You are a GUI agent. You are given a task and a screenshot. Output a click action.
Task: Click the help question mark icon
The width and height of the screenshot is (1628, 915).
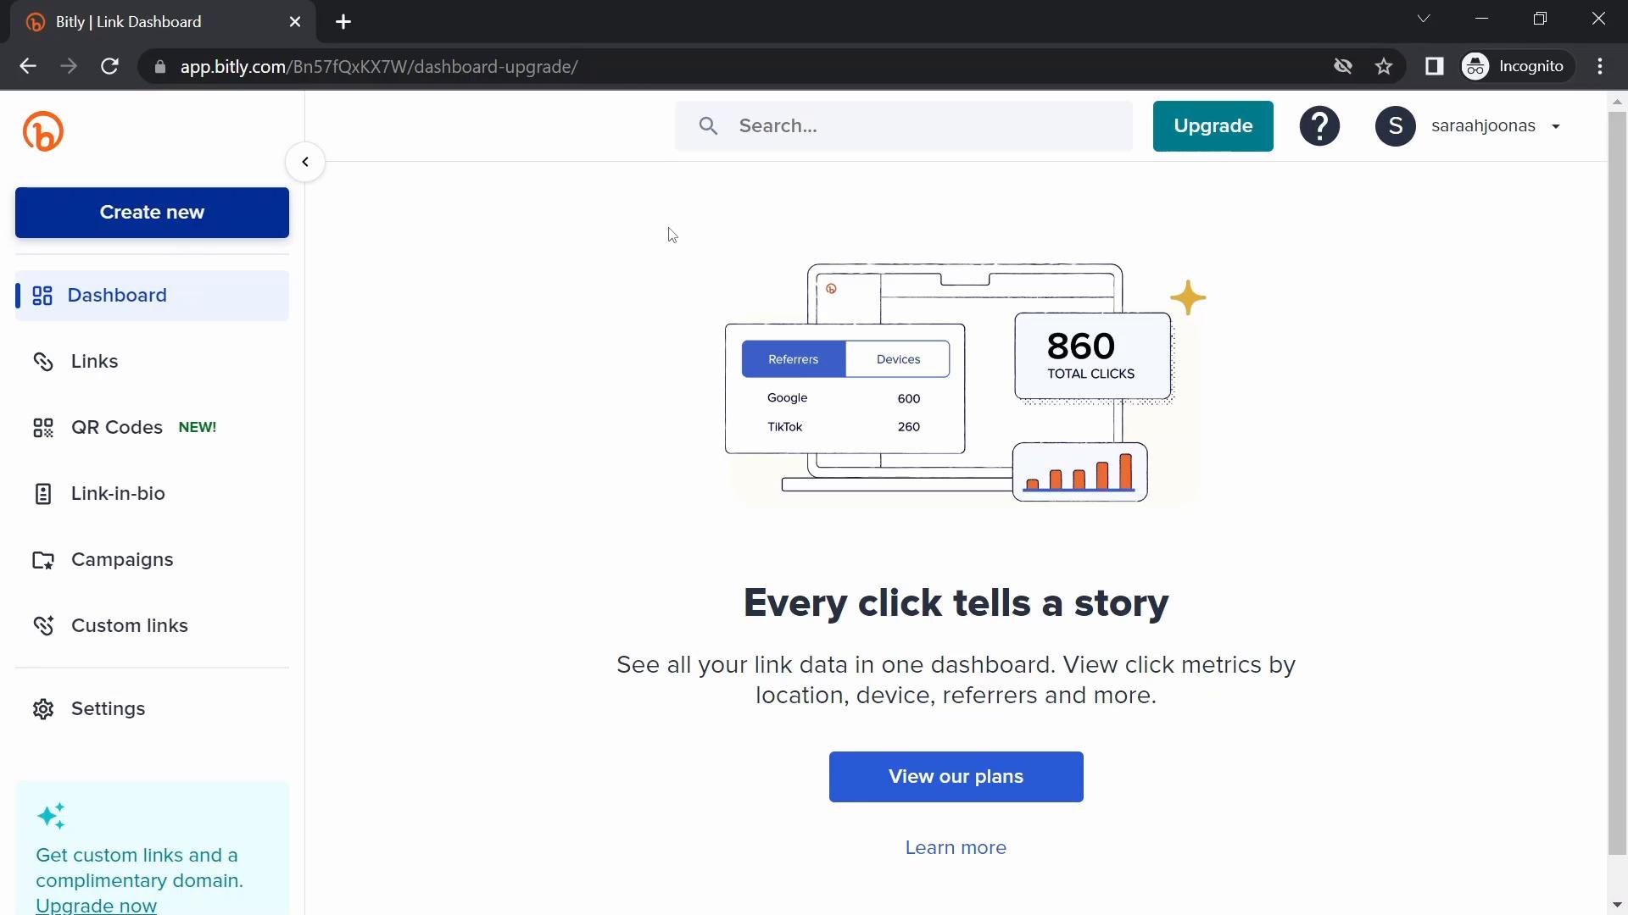click(x=1319, y=125)
